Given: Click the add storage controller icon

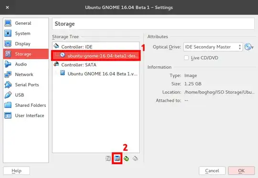Looking at the screenshot, I should [x=126, y=158].
